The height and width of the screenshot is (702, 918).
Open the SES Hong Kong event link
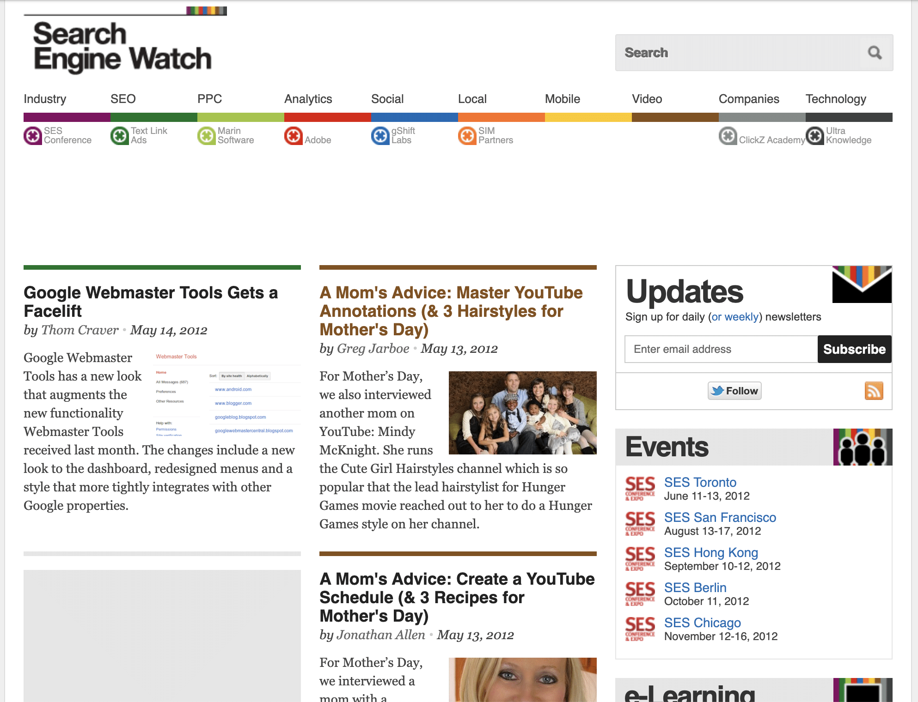click(x=711, y=553)
